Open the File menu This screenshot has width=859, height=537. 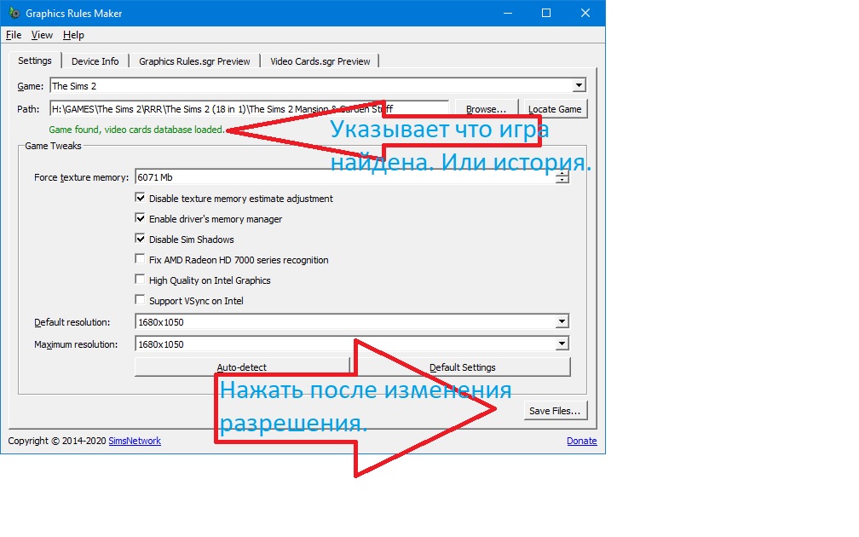click(13, 35)
